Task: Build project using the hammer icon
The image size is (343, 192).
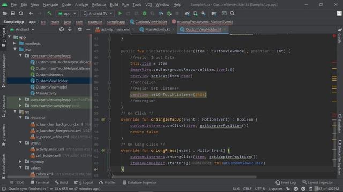Action: click(x=49, y=13)
